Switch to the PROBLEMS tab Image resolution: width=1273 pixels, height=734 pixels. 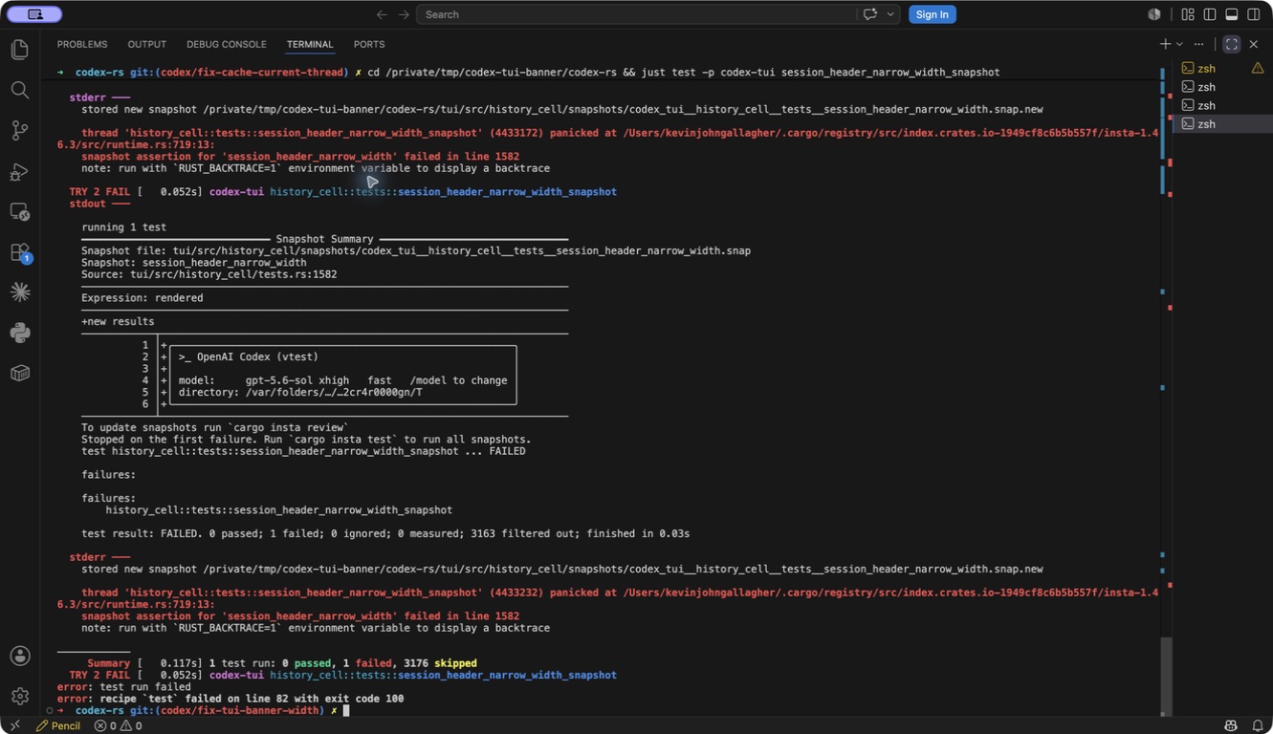coord(82,44)
